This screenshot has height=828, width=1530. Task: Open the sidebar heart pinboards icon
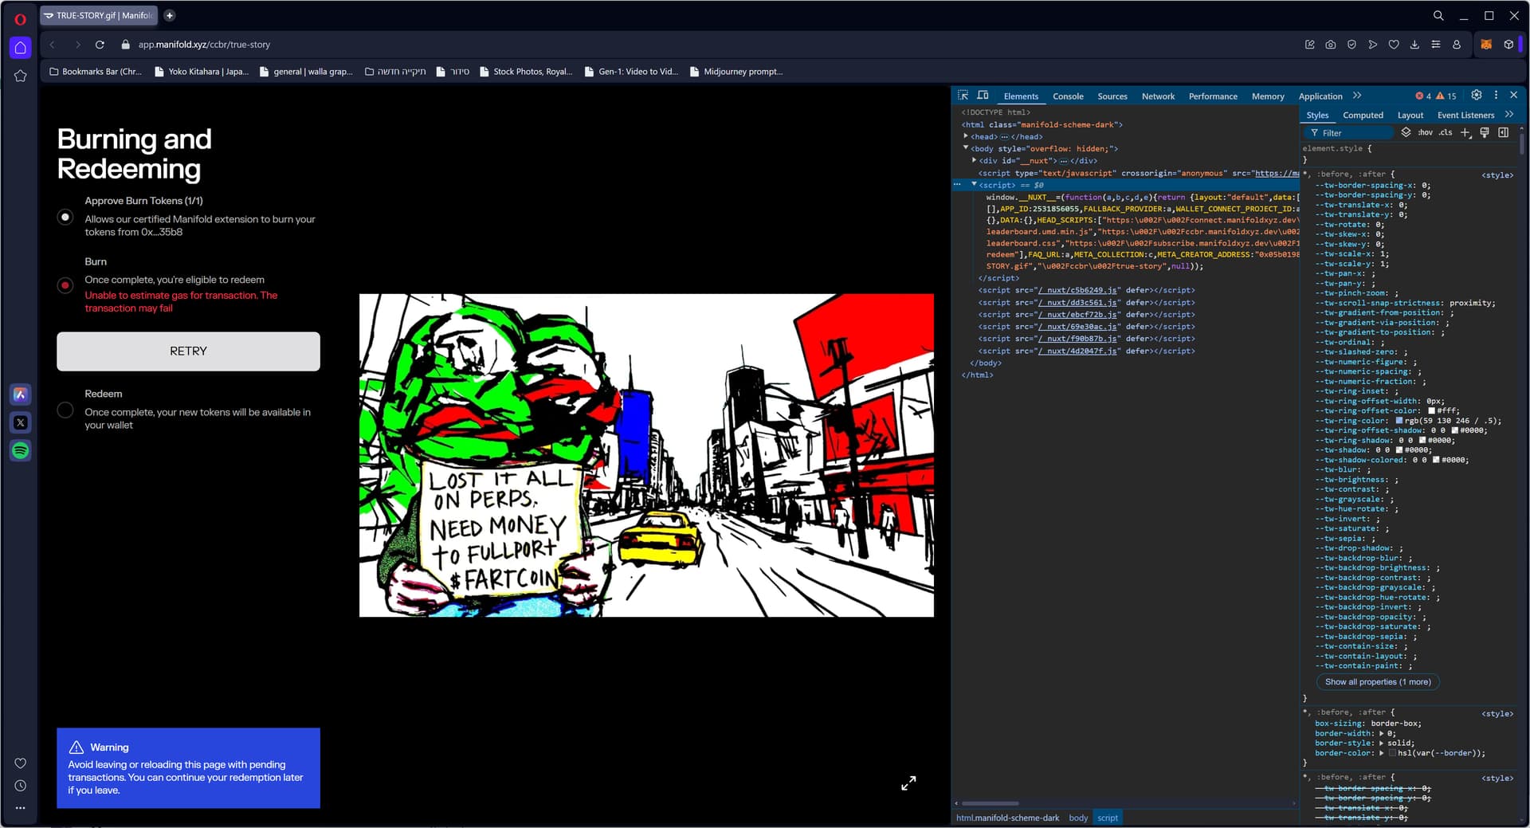click(21, 763)
